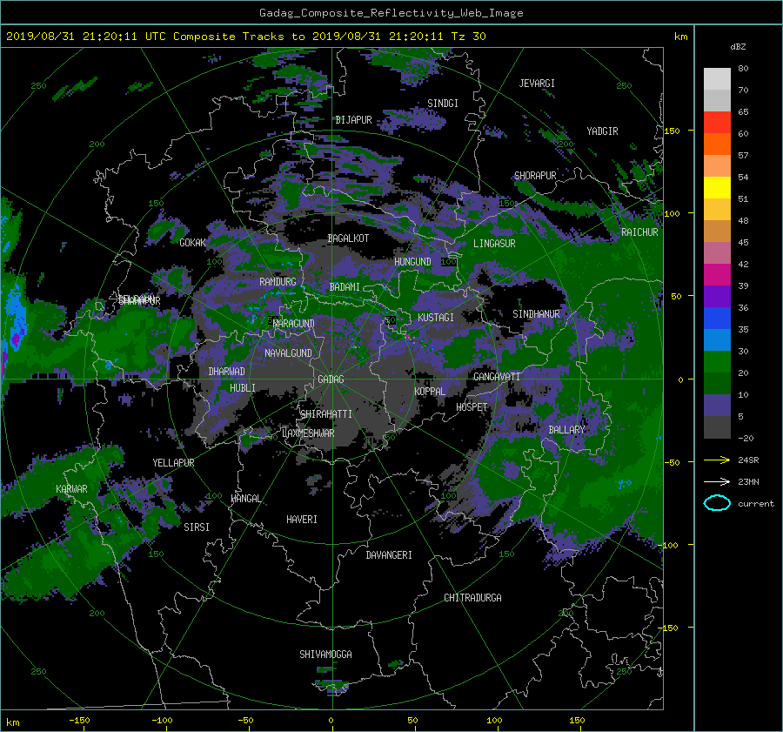Click the GADAG radar center label
The width and height of the screenshot is (783, 732).
(x=331, y=379)
